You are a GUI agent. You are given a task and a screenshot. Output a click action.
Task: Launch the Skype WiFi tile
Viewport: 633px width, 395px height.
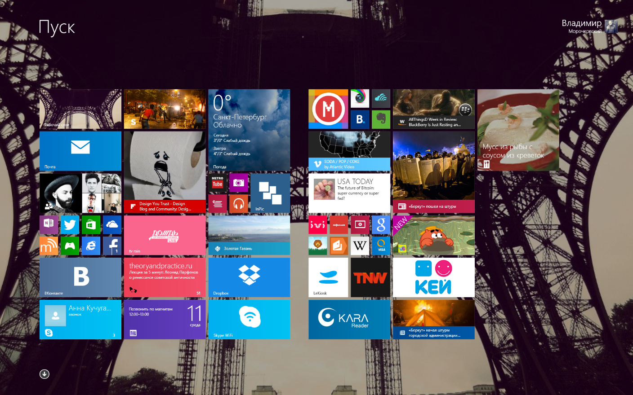pos(249,320)
